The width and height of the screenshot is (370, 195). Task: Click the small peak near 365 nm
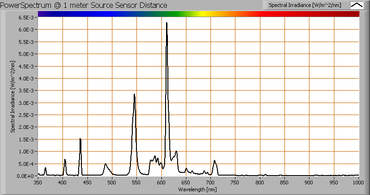tap(45, 168)
